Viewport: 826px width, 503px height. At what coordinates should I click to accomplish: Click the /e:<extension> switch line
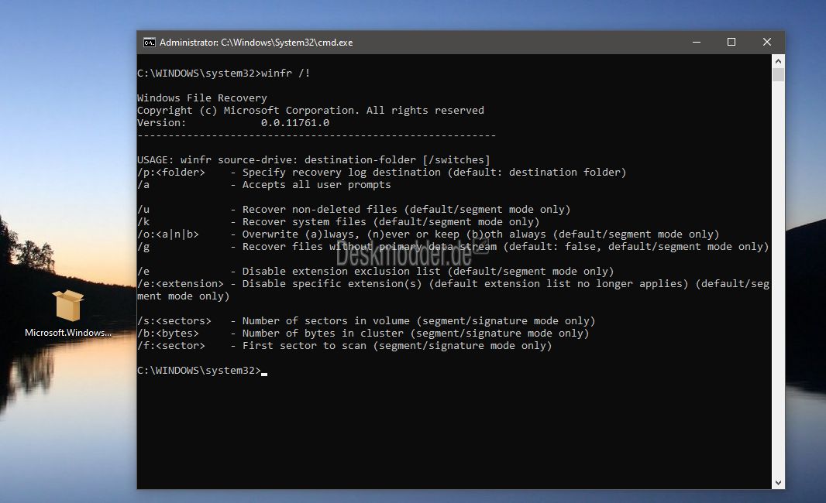(453, 283)
